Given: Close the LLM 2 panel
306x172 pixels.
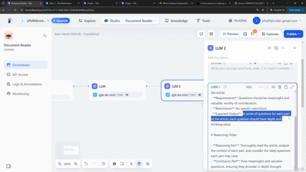Looking at the screenshot, I should tap(295, 48).
